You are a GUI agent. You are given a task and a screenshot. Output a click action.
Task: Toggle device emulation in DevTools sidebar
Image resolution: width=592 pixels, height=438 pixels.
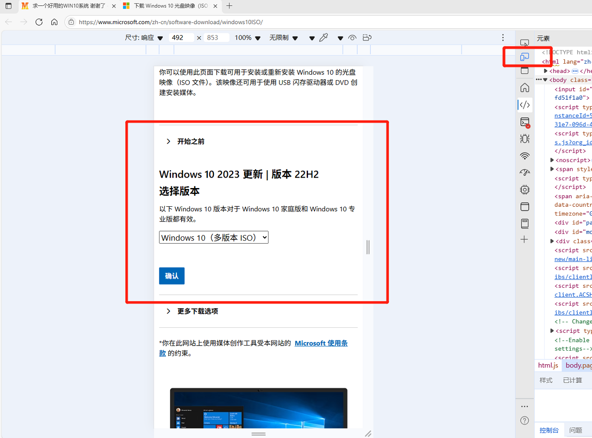point(525,57)
